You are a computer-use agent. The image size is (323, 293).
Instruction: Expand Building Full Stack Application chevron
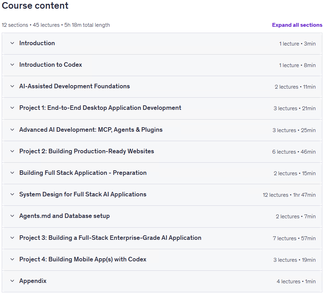point(13,173)
